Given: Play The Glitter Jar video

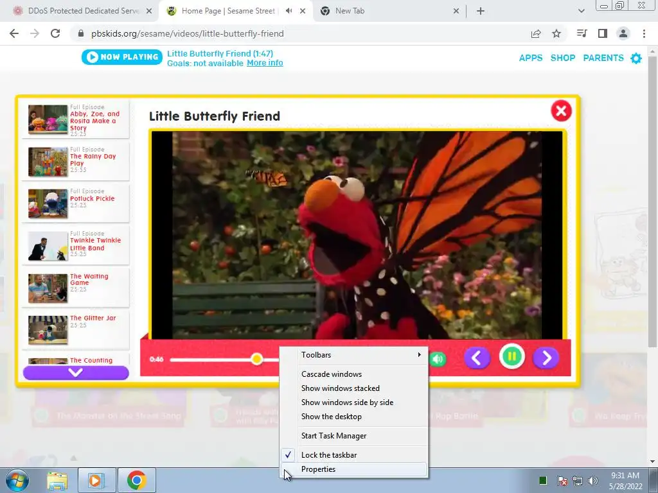Looking at the screenshot, I should (76, 331).
